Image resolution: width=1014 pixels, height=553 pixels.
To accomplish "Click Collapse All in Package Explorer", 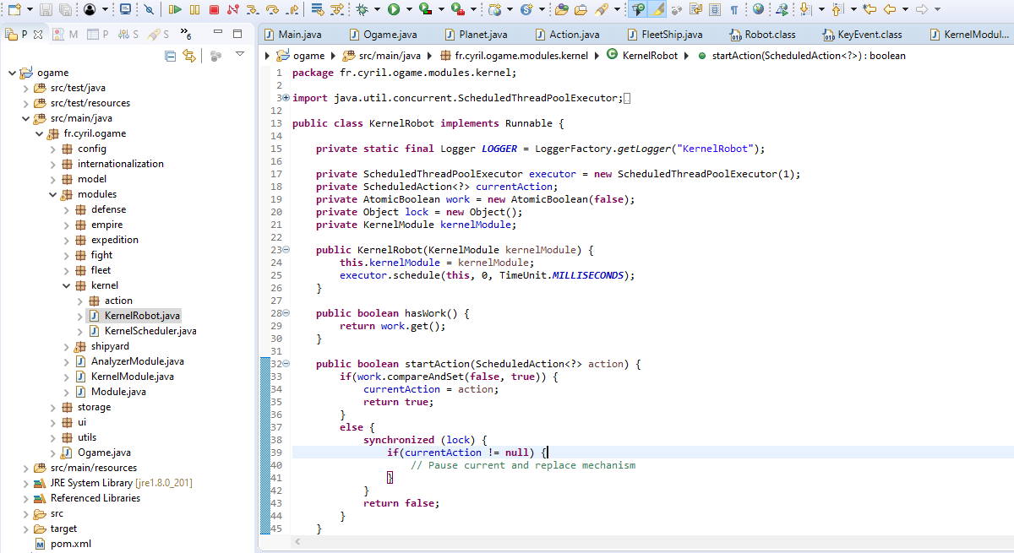I will coord(171,56).
